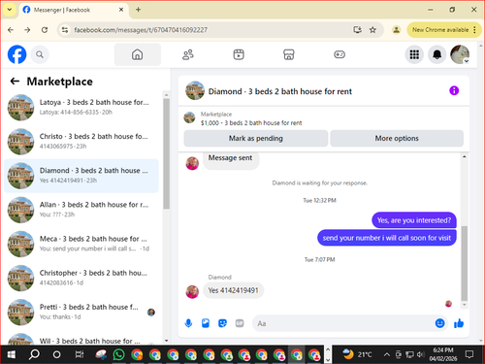The width and height of the screenshot is (485, 364).
Task: Send a thumbs up like
Action: (x=459, y=323)
